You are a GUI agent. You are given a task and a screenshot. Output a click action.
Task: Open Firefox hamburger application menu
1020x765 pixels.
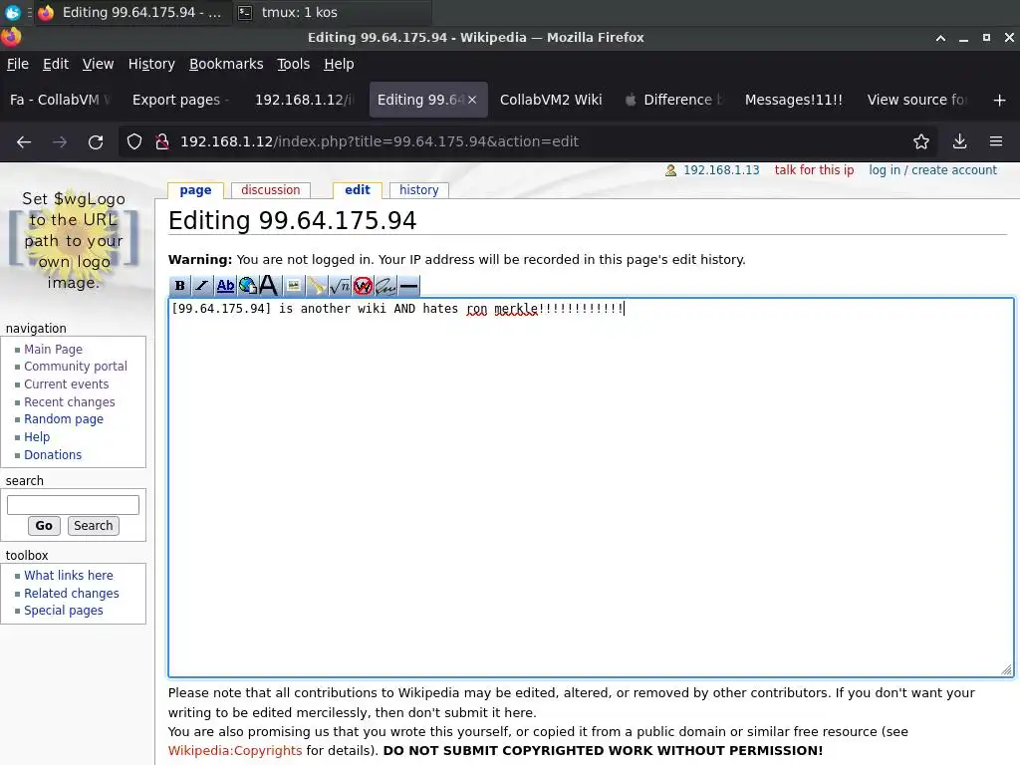pos(996,141)
